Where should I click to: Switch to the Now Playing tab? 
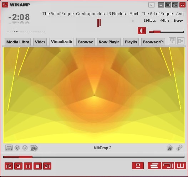pyautogui.click(x=109, y=42)
